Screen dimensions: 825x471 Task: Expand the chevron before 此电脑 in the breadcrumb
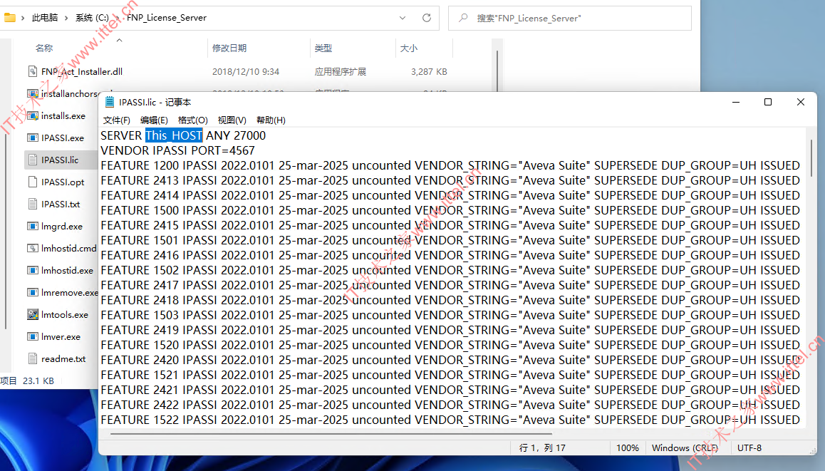[x=23, y=18]
